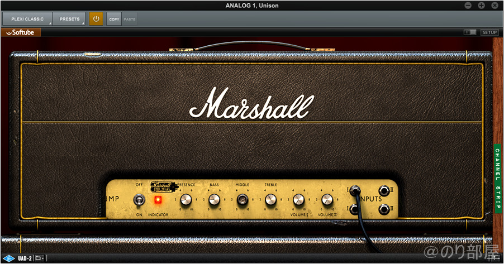Click the PASTE button

point(130,20)
